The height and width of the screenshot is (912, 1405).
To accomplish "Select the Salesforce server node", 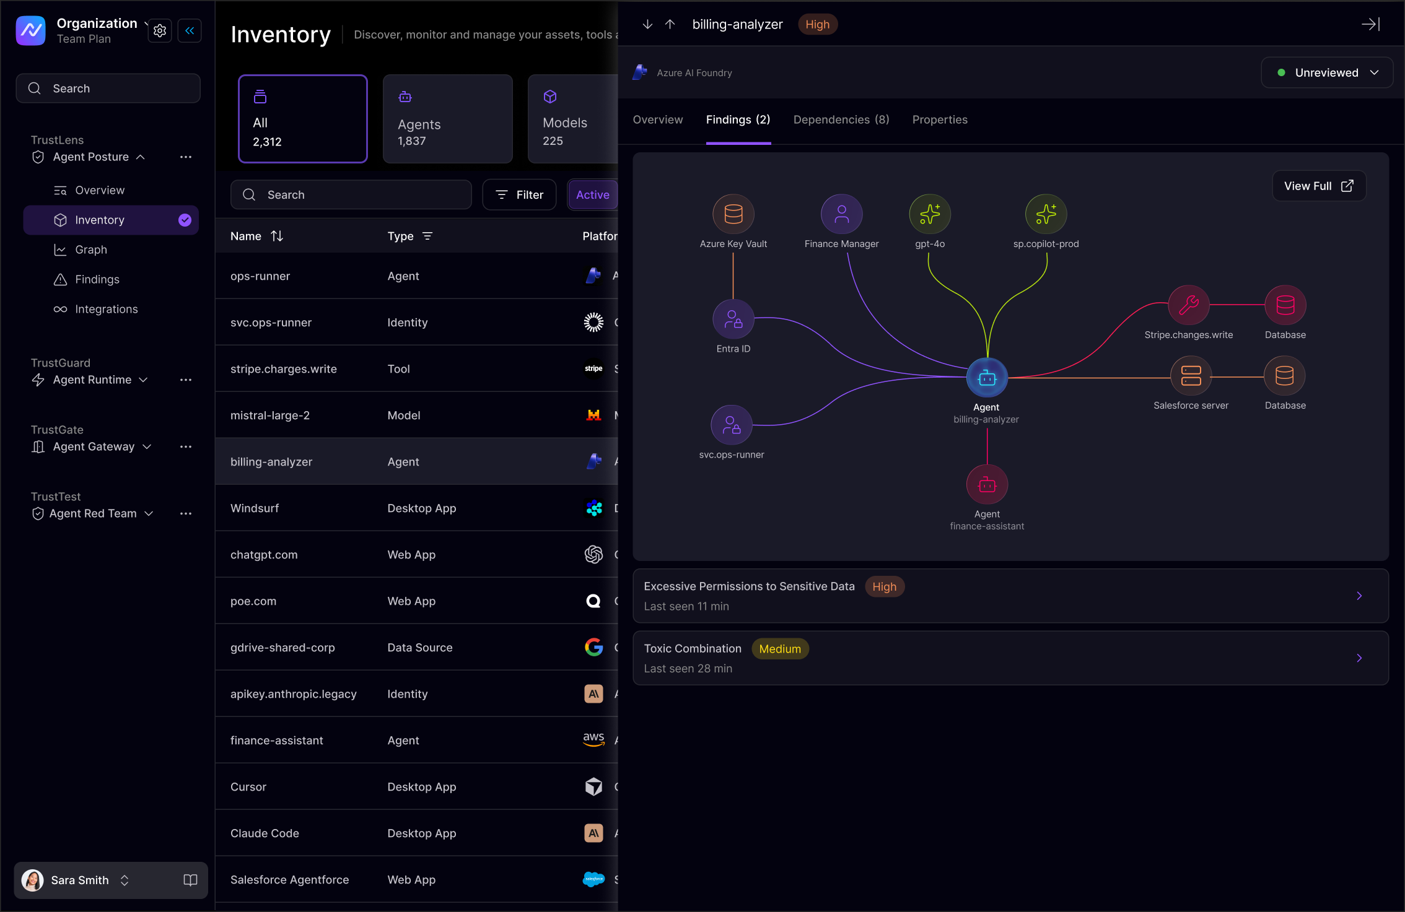I will (x=1191, y=376).
